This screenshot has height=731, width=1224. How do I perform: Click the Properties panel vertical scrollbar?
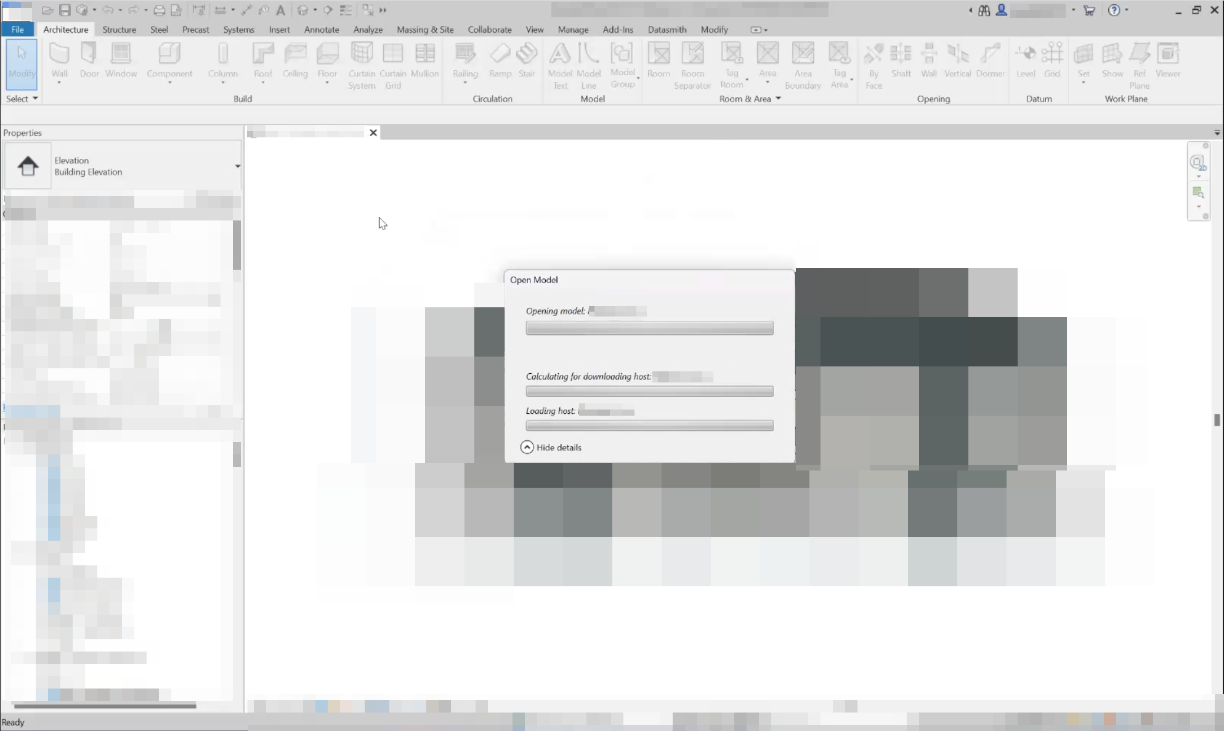click(x=237, y=245)
